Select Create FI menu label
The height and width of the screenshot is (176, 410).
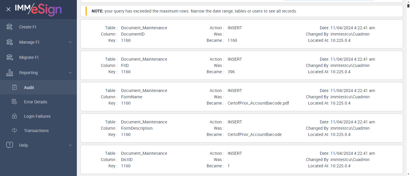click(x=28, y=27)
